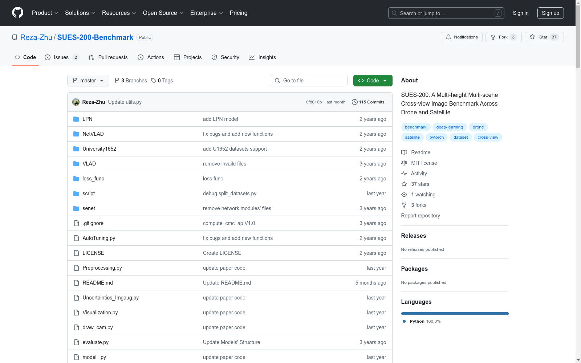This screenshot has width=581, height=363.
Task: Open the LICENSE file
Action: (93, 253)
